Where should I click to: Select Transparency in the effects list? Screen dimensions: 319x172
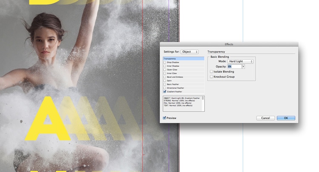pyautogui.click(x=183, y=59)
